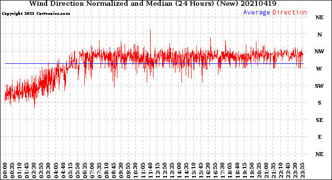Viewport: 332px width, 180px height.
Task: Click the chart title text
Action: tap(153, 3)
